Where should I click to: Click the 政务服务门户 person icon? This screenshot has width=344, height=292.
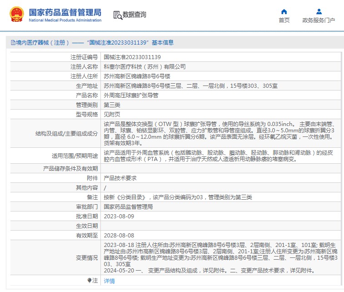[319, 12]
